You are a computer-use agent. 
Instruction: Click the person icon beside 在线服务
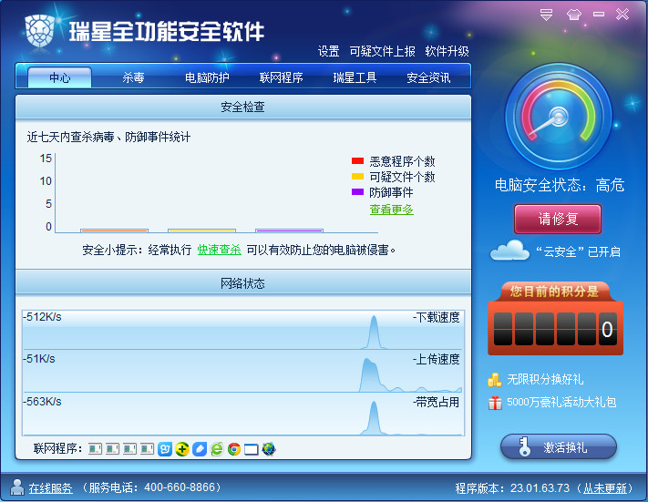(x=17, y=487)
